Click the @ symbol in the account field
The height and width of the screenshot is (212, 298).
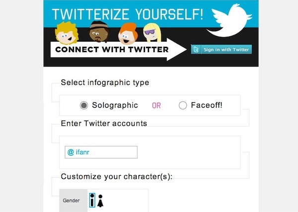coord(71,152)
